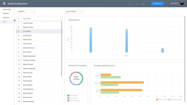Select row 10 Freemon Lambrick
Image resolution: width=187 pixels, height=105 pixels.
tap(39, 60)
